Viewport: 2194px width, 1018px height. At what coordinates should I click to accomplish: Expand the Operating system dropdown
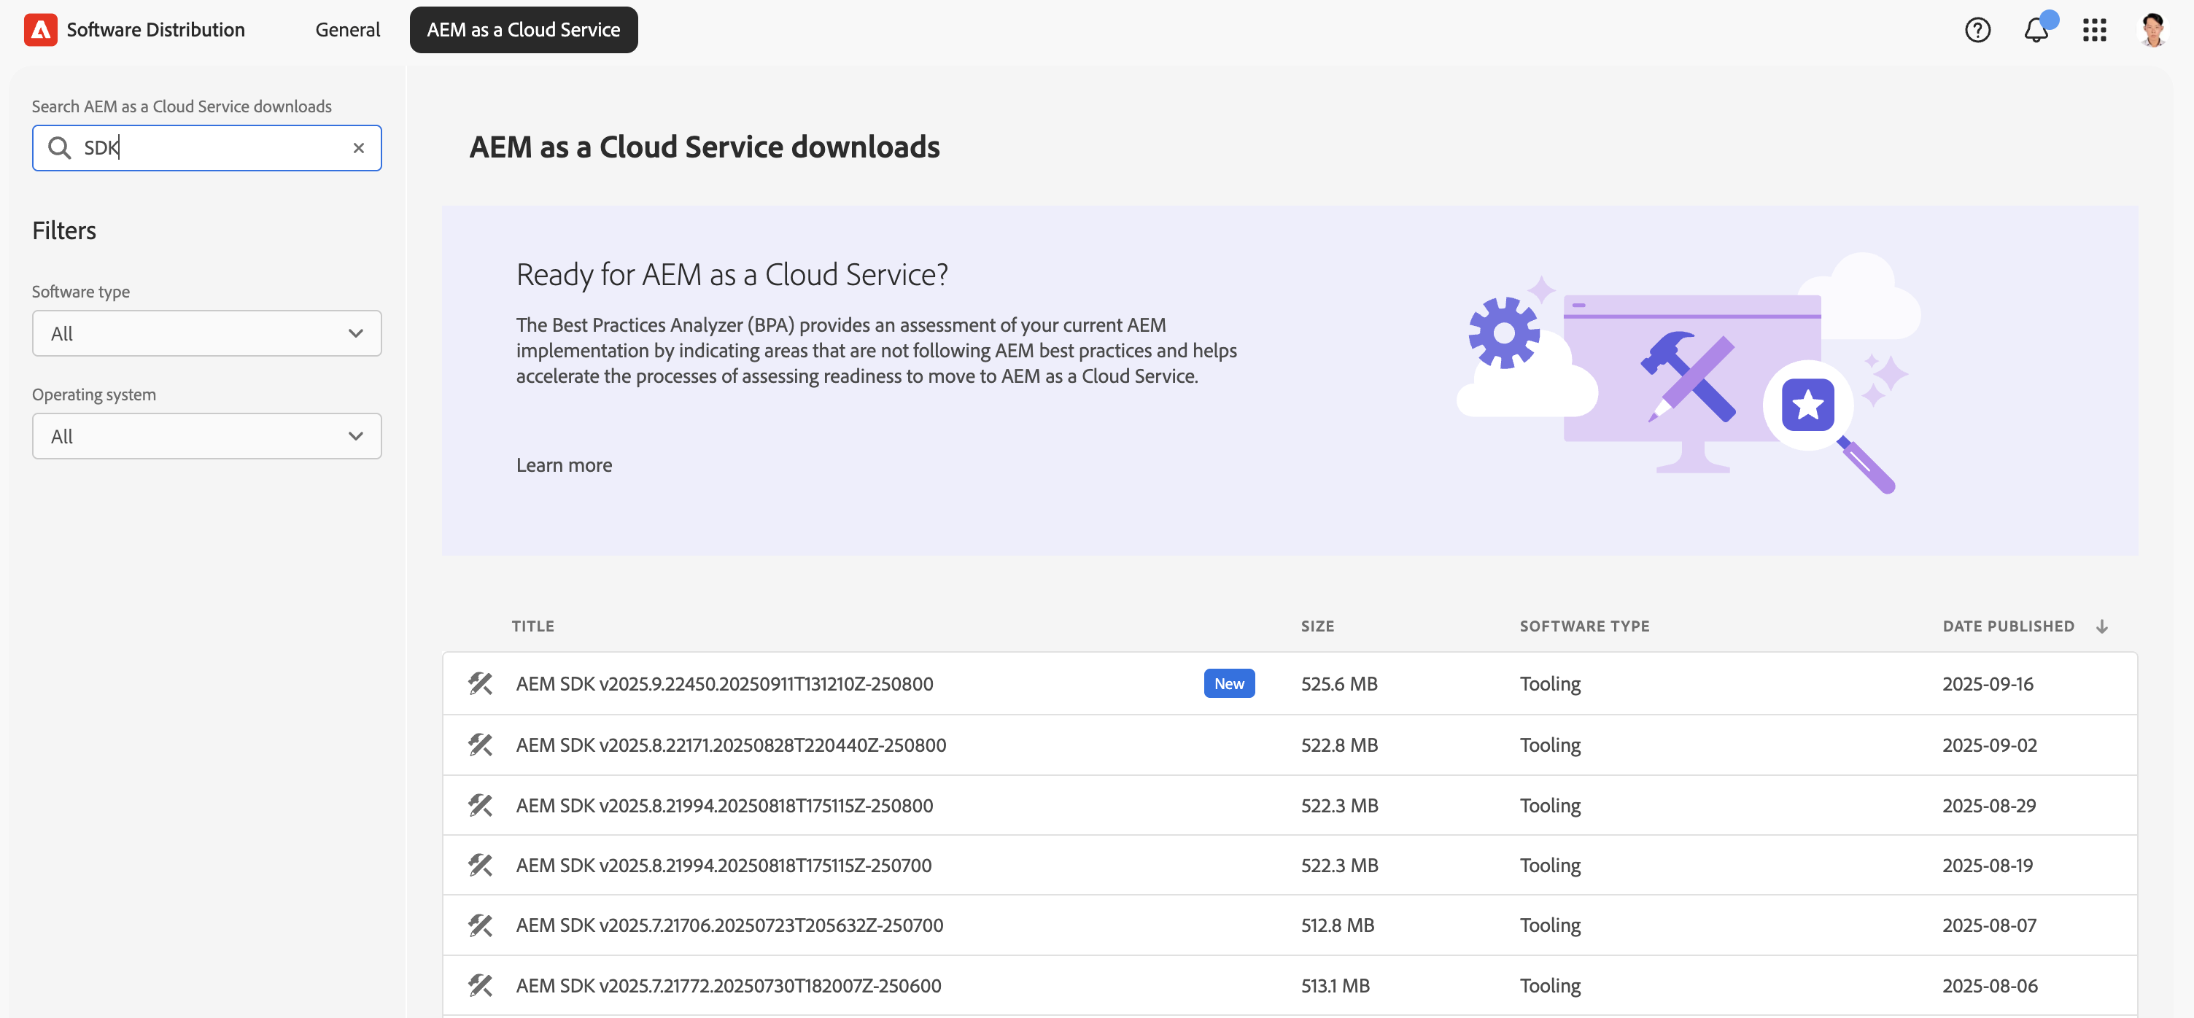[x=207, y=437]
